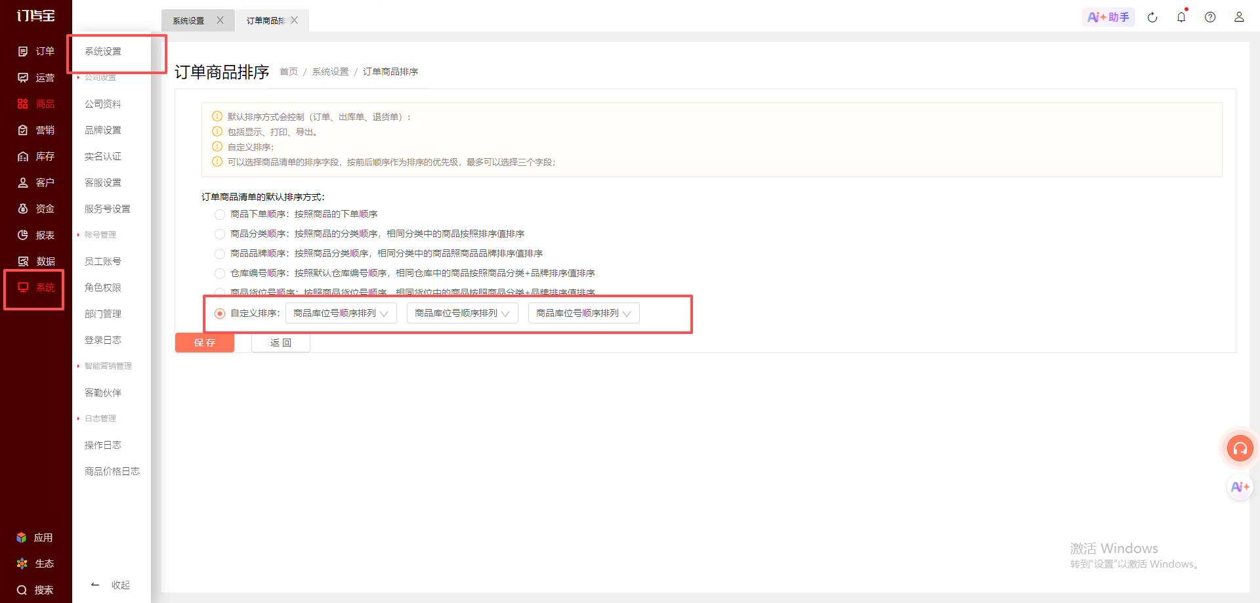The image size is (1260, 603).
Task: Open third 商品库位号顺序排列 dropdown
Action: pyautogui.click(x=584, y=314)
